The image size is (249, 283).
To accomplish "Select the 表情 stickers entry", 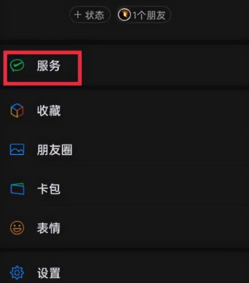I will pyautogui.click(x=124, y=228).
